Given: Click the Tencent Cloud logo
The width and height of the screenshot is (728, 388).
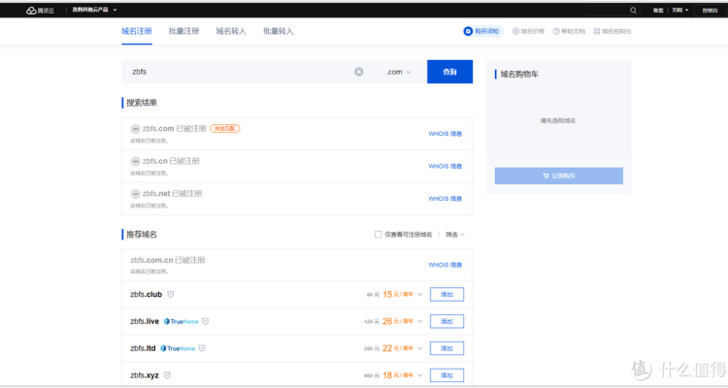Looking at the screenshot, I should [40, 11].
